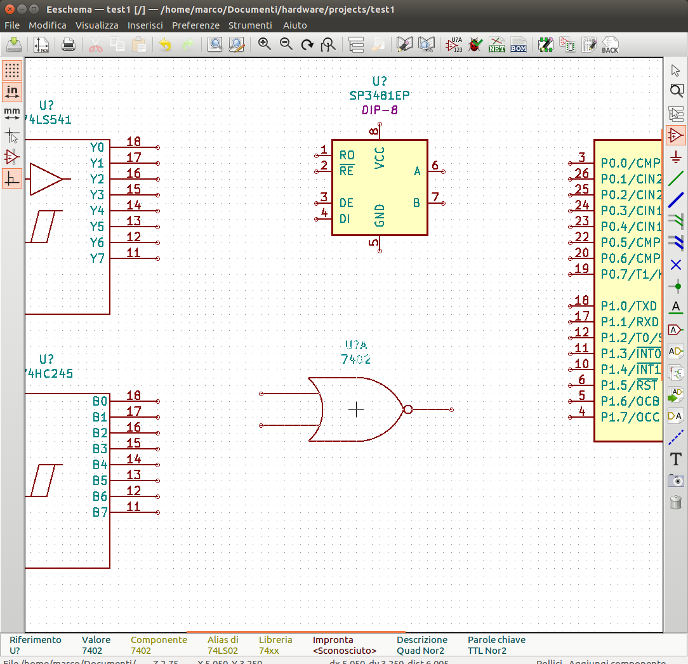Switch units to millimeters
688x664 pixels.
coord(12,113)
